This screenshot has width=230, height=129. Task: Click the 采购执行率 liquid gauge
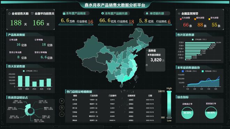187,113
